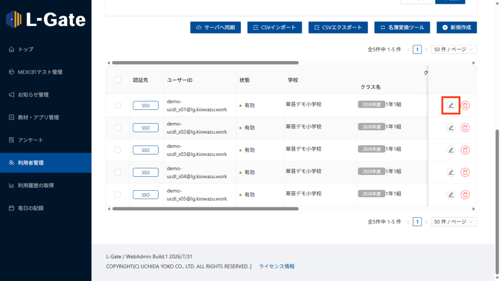Go to next page in top pagination

click(x=426, y=50)
